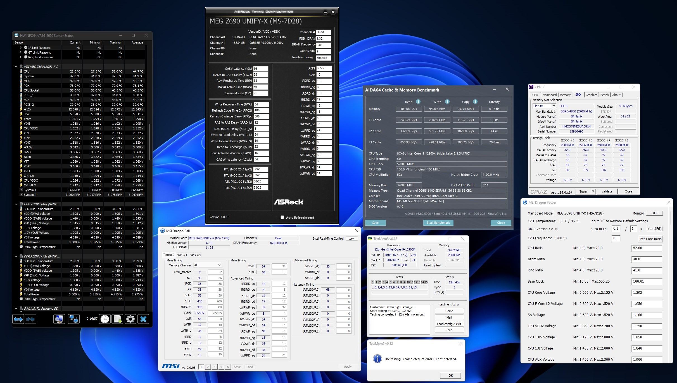The height and width of the screenshot is (383, 677).
Task: Click HWiNFO blue X close-sensors icon
Action: [x=143, y=319]
